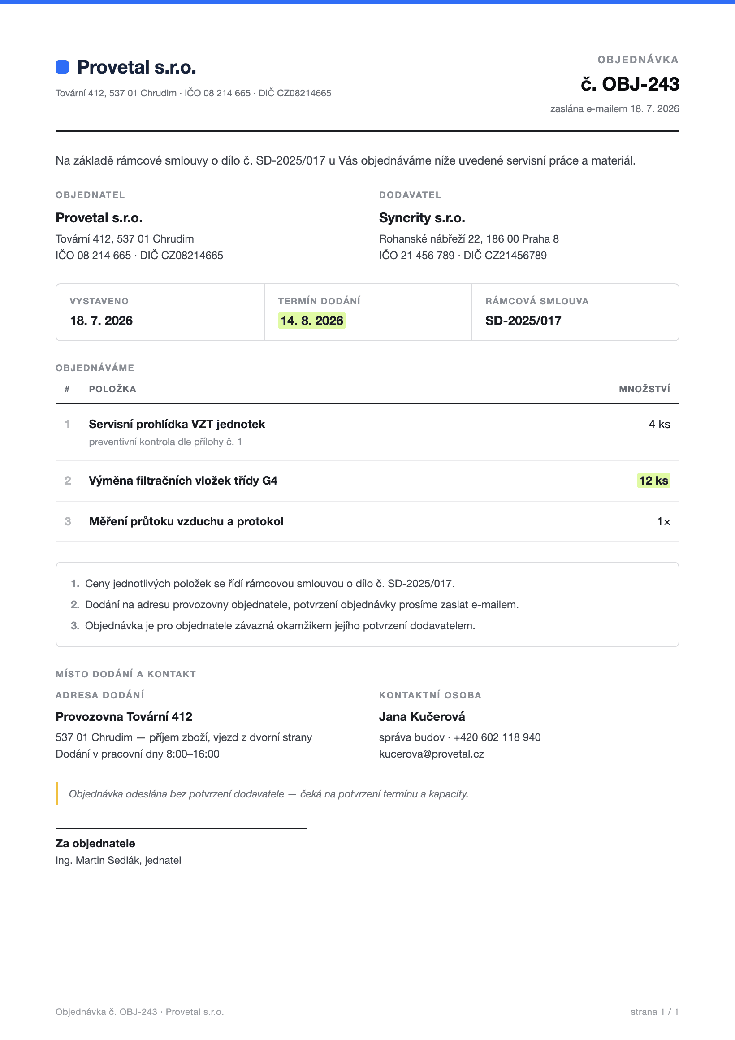Click the italic note about pending confirmation
The image size is (735, 1040).
(x=268, y=793)
